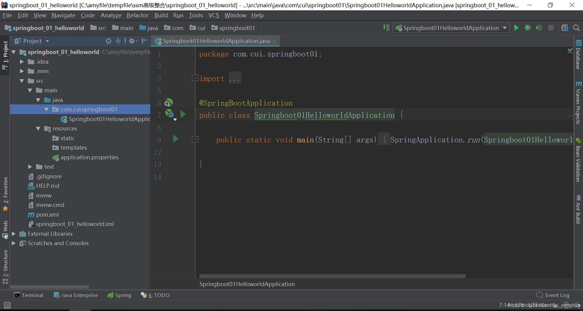
Task: Close the Springboot01HelloworldApplication.java tab
Action: click(275, 41)
